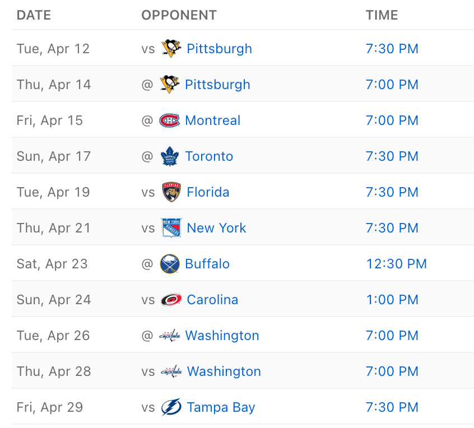
Task: Click the Toronto Maple Leafs logo
Action: (170, 156)
